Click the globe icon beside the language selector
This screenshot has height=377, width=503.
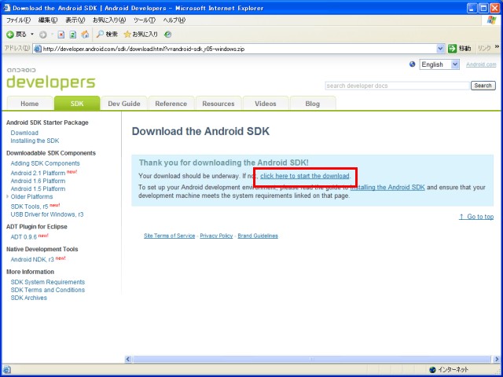coord(412,64)
